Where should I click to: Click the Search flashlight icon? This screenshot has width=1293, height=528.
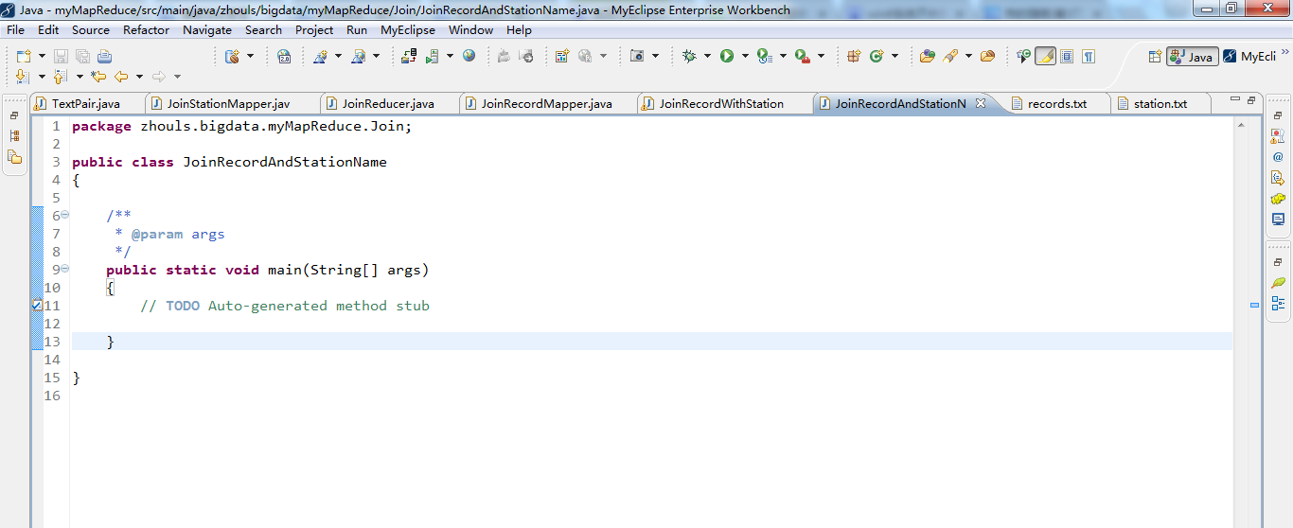[x=949, y=57]
